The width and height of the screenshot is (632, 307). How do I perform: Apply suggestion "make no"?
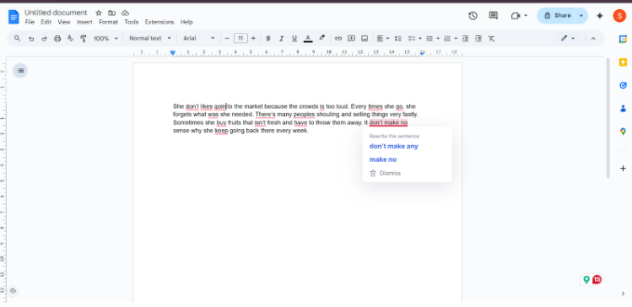(x=383, y=159)
